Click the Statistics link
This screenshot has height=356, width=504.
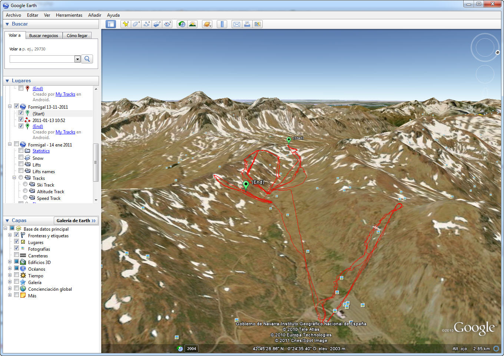tap(41, 151)
